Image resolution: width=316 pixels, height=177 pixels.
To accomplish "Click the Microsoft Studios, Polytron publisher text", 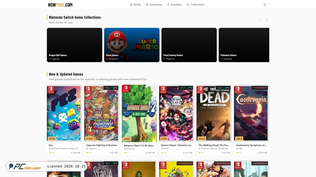I will pyautogui.click(x=65, y=148).
